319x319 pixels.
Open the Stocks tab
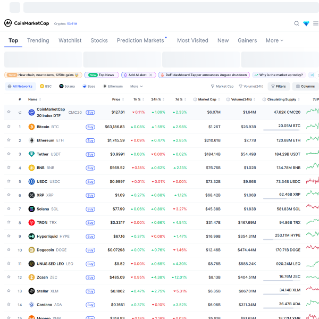tap(99, 40)
